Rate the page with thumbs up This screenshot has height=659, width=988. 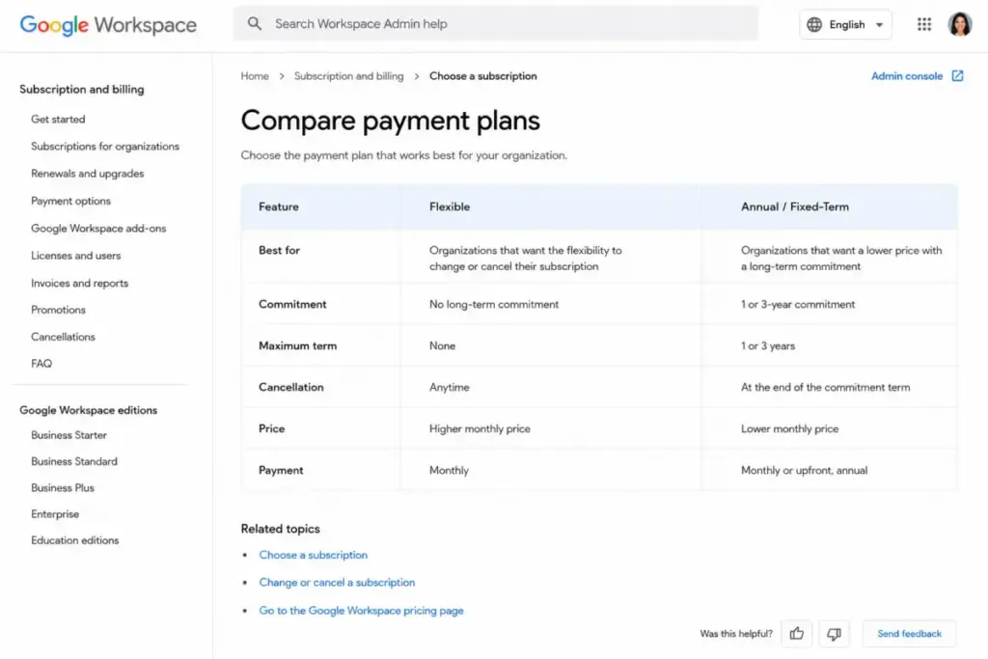pos(796,633)
